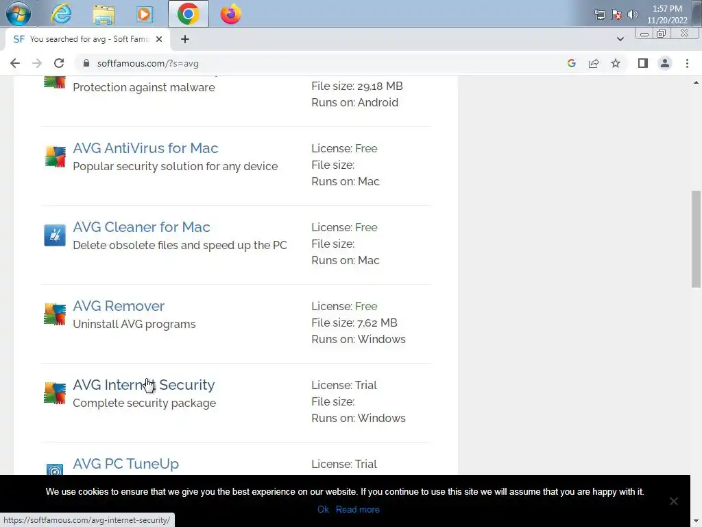Click the Google icon in address bar
Image resolution: width=702 pixels, height=527 pixels.
571,63
